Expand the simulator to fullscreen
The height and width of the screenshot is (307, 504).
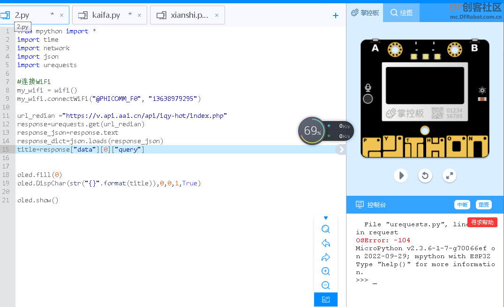pos(449,176)
